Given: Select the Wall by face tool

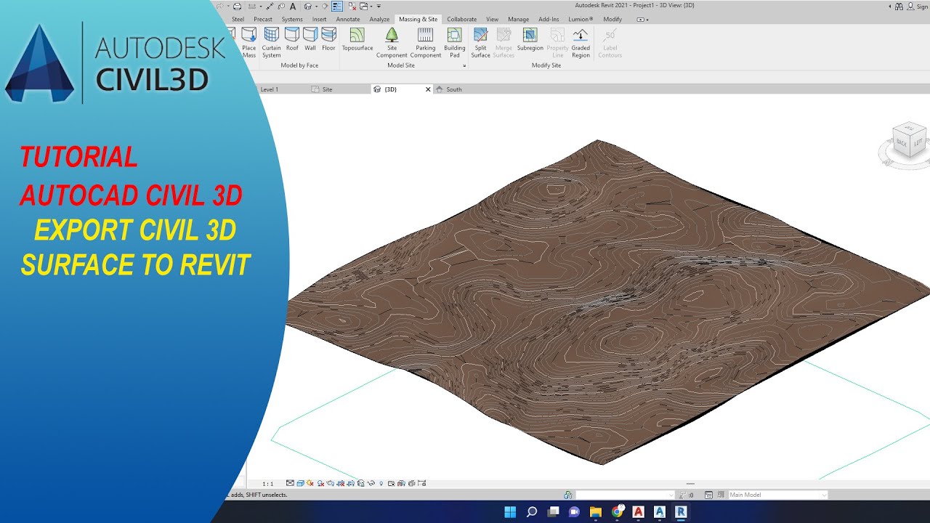Looking at the screenshot, I should pos(310,39).
